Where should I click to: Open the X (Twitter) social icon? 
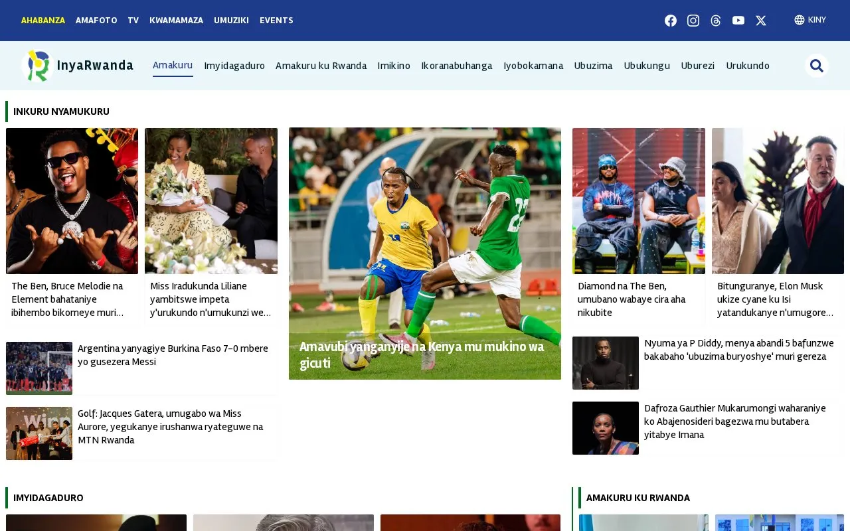(x=761, y=21)
